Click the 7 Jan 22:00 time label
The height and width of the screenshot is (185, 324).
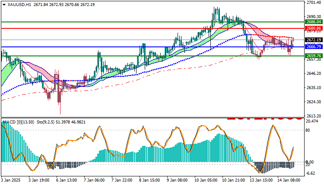coord(121,180)
